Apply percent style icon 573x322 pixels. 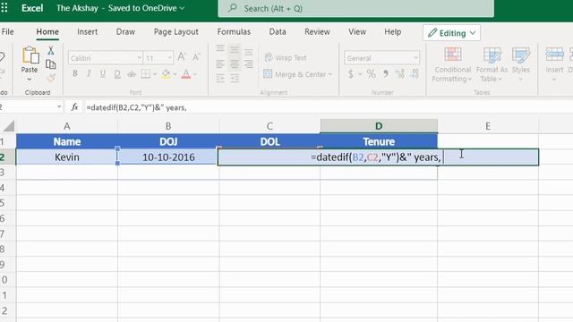(372, 74)
